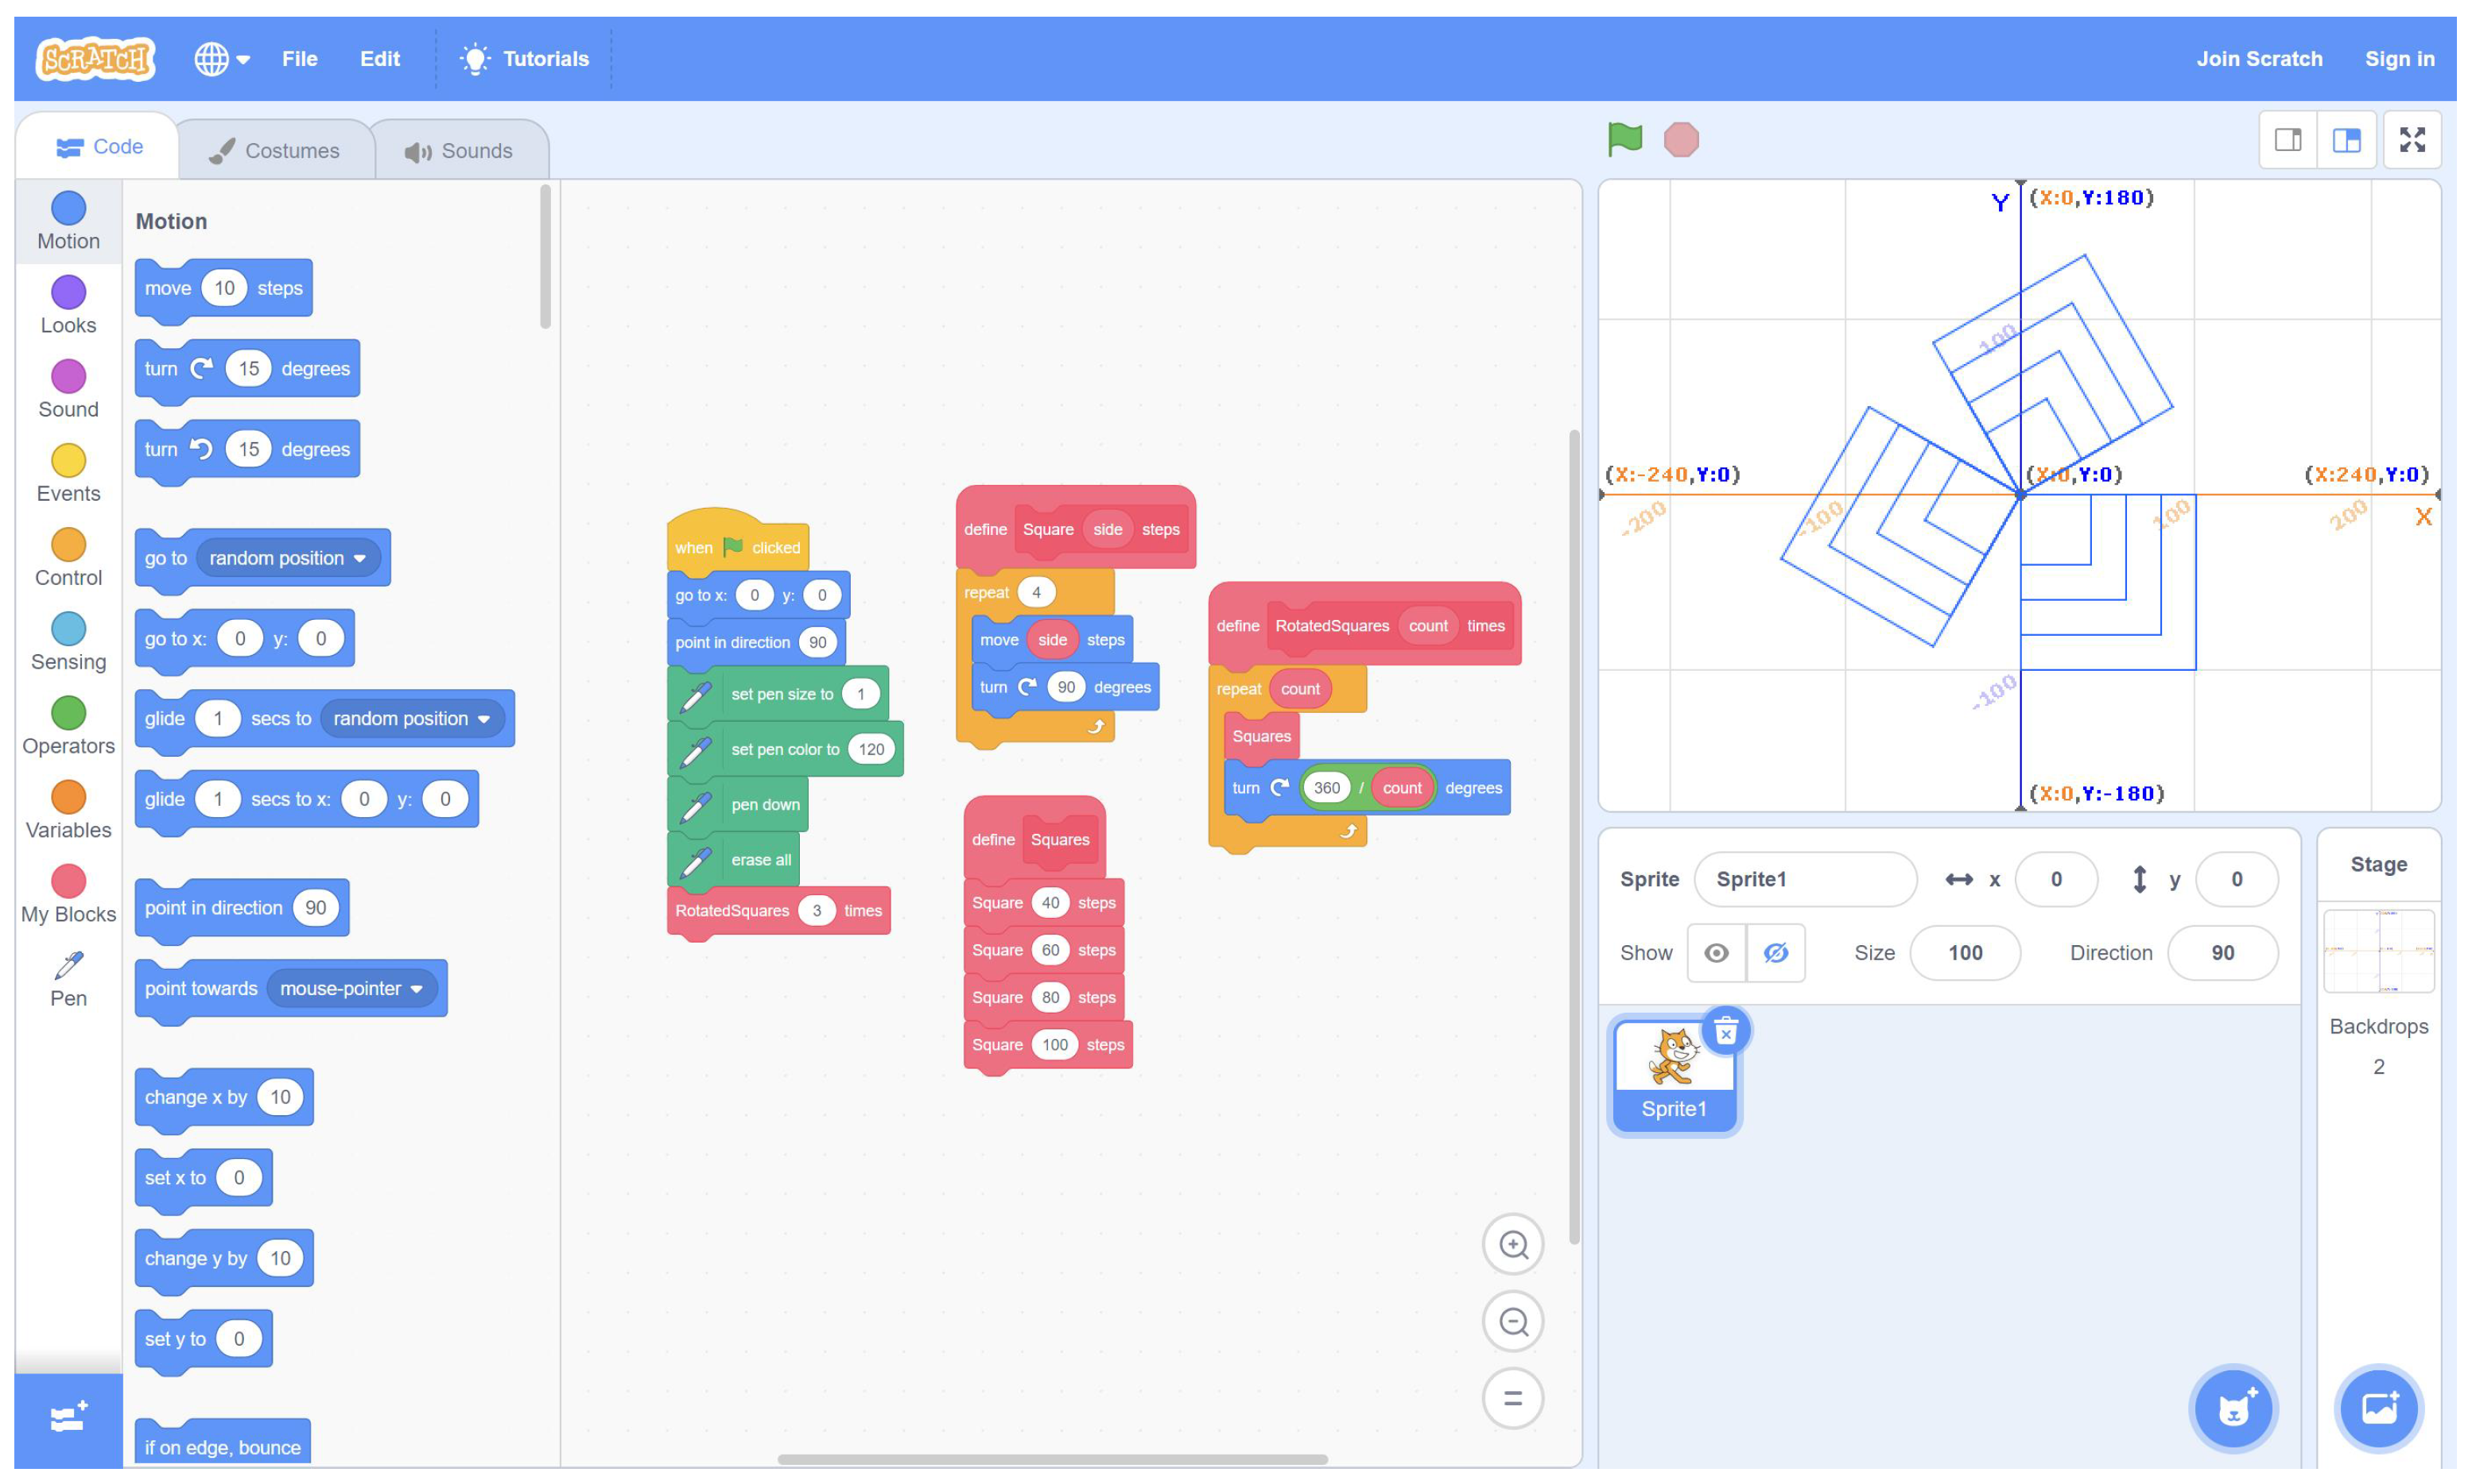The image size is (2476, 1484).
Task: Switch to the Costumes tab
Action: pos(274,151)
